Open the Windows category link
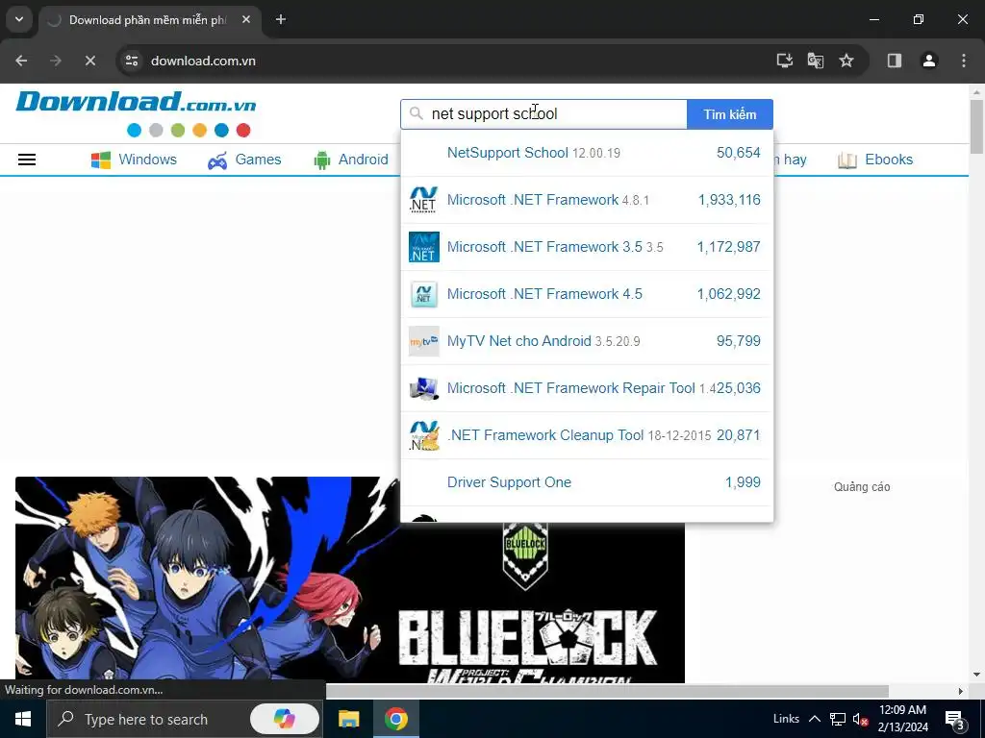This screenshot has height=738, width=985. pos(147,160)
